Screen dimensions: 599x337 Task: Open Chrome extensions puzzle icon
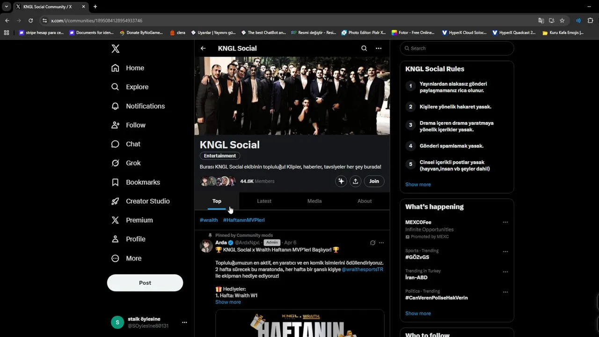tap(590, 21)
